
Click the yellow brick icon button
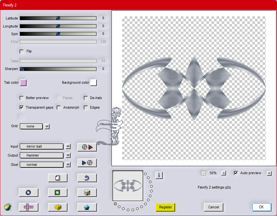click(58, 207)
